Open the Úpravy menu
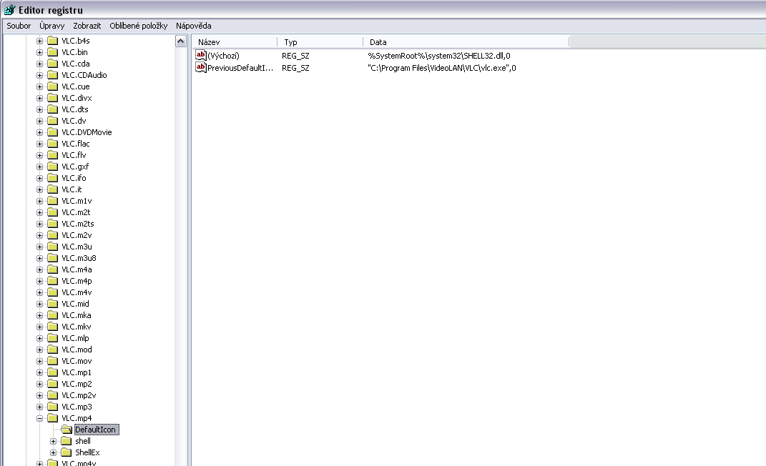766x466 pixels. (x=51, y=26)
